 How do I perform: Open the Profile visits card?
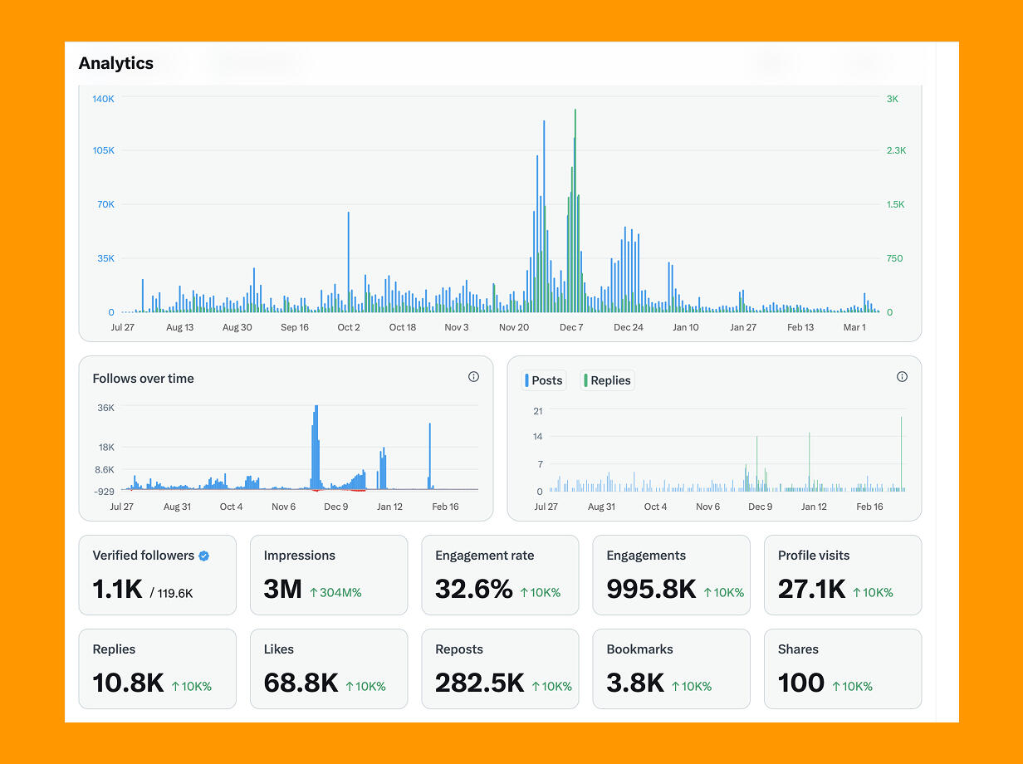(x=843, y=575)
